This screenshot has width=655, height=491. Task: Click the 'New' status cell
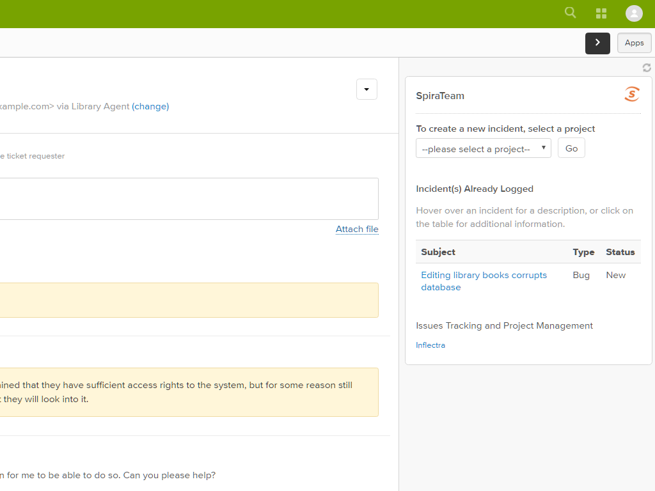point(616,275)
